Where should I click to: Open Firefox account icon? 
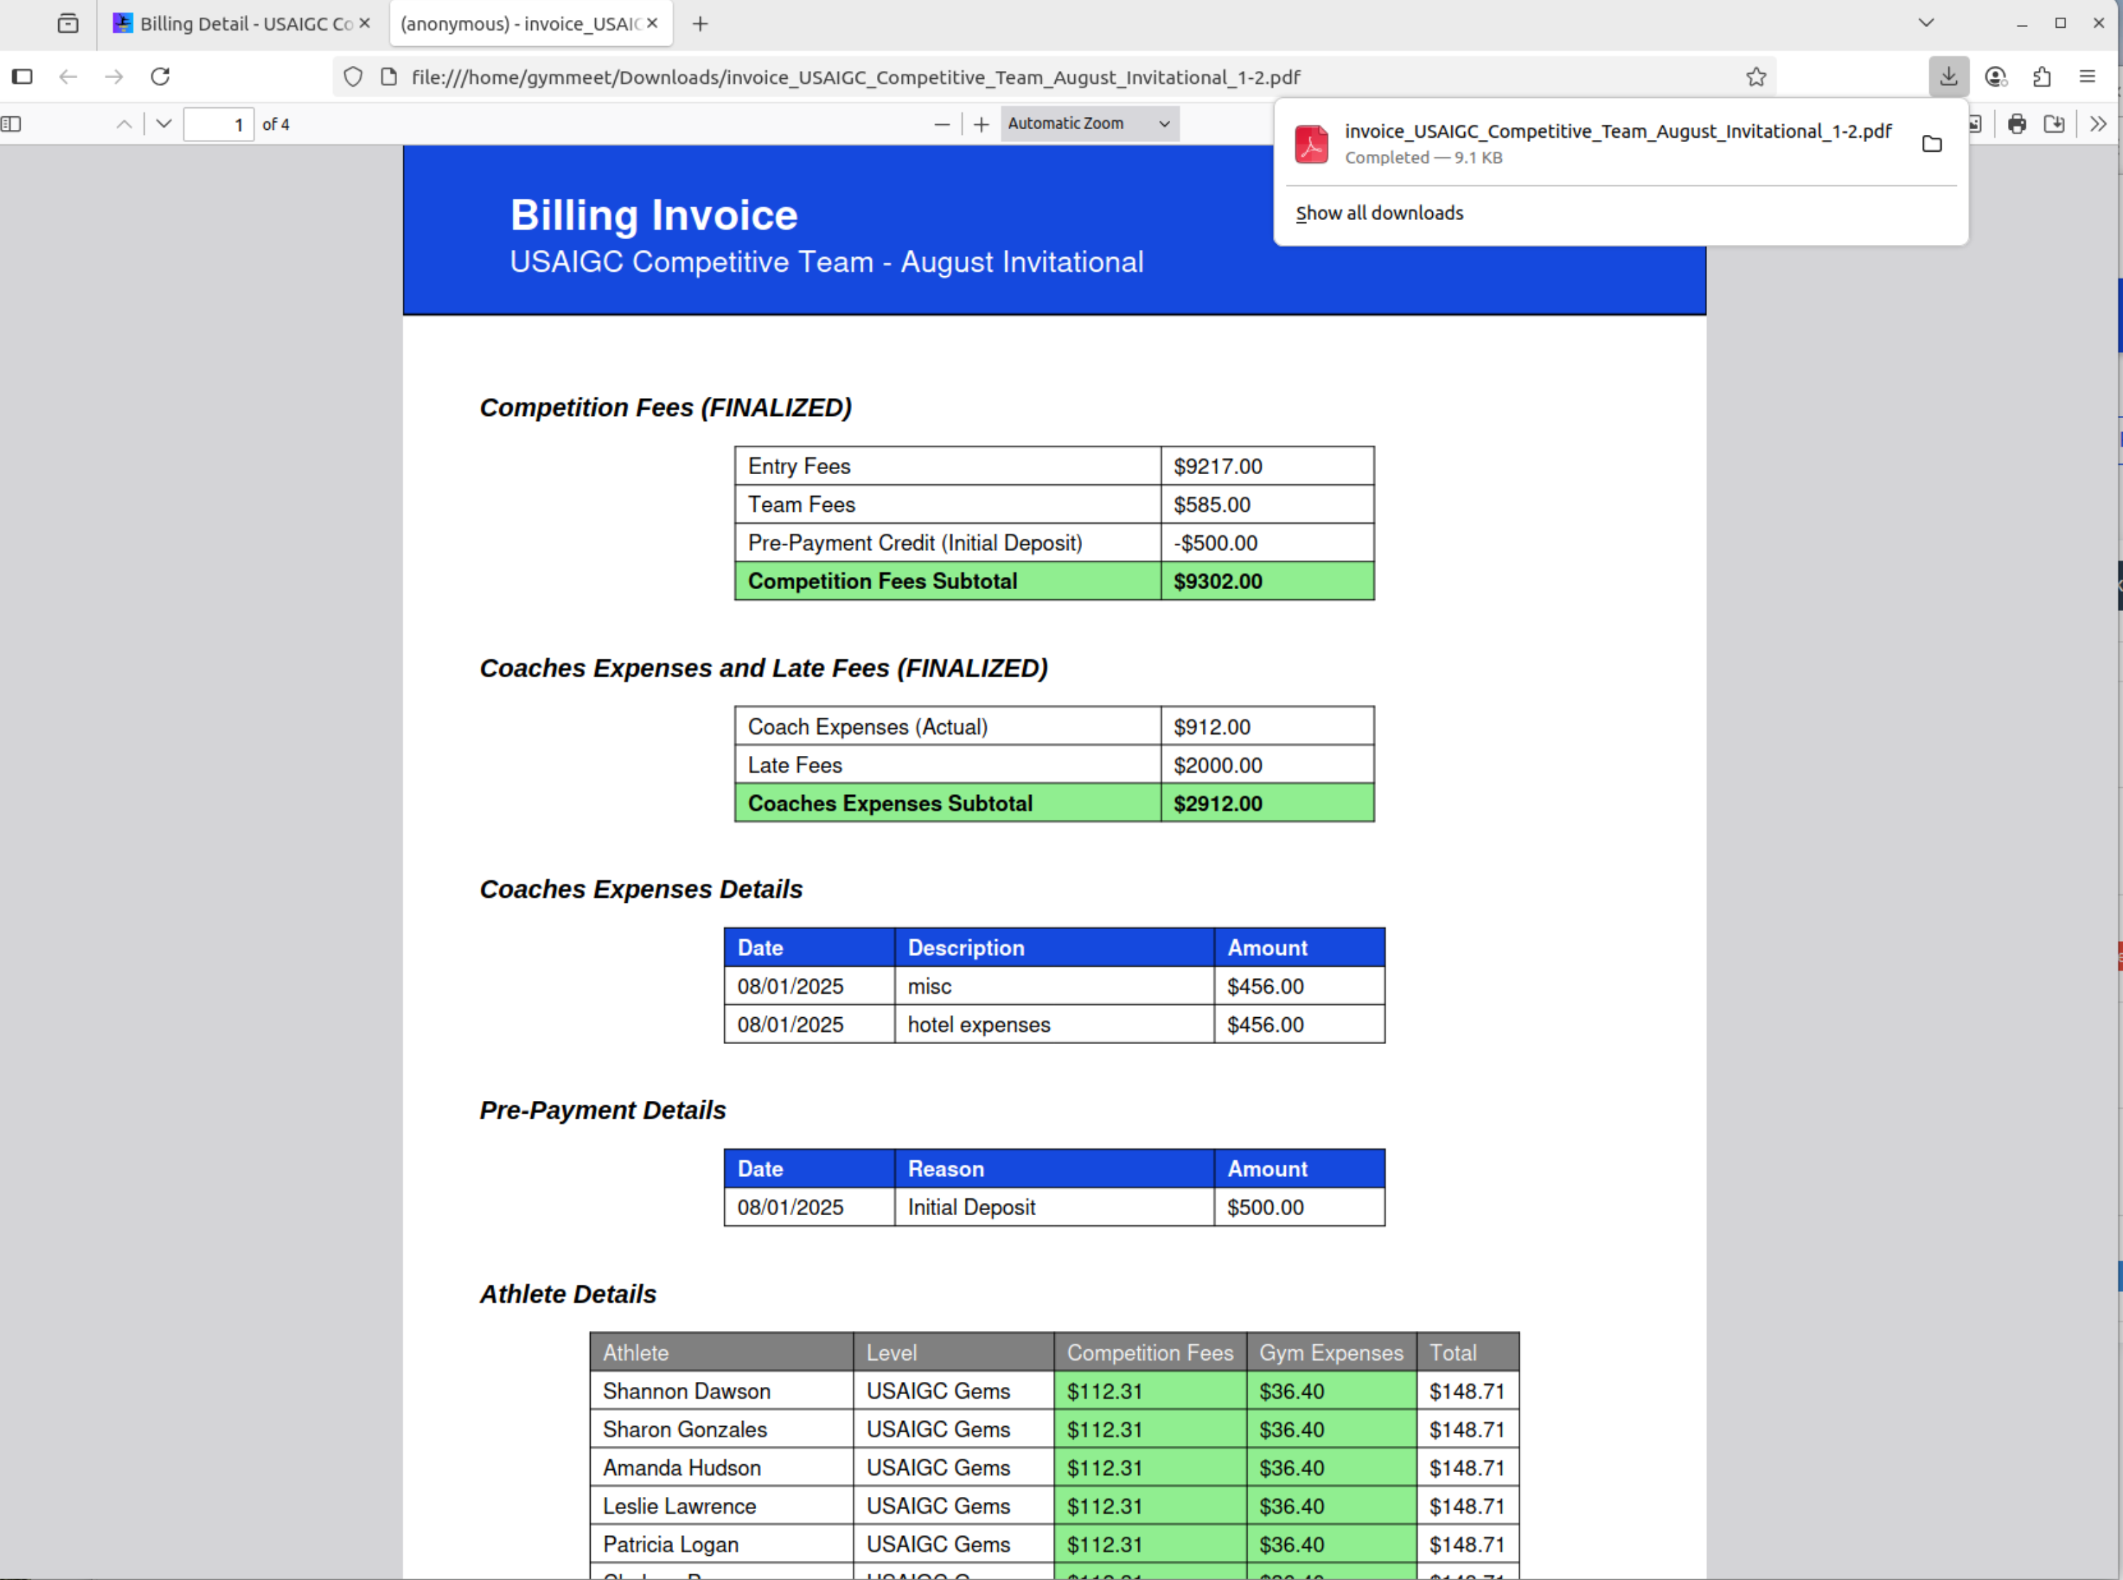pyautogui.click(x=1996, y=77)
